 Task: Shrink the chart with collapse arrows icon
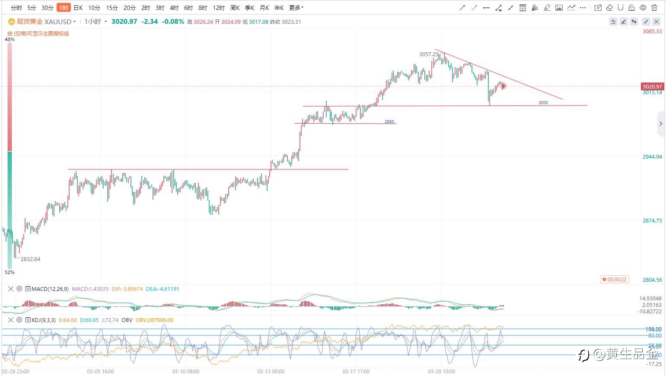646,22
